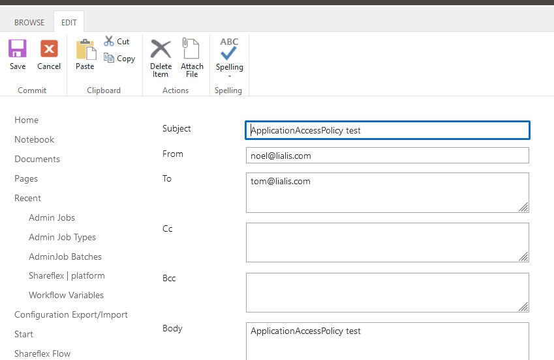The height and width of the screenshot is (360, 554).
Task: Click the Cut text label
Action: coord(123,42)
